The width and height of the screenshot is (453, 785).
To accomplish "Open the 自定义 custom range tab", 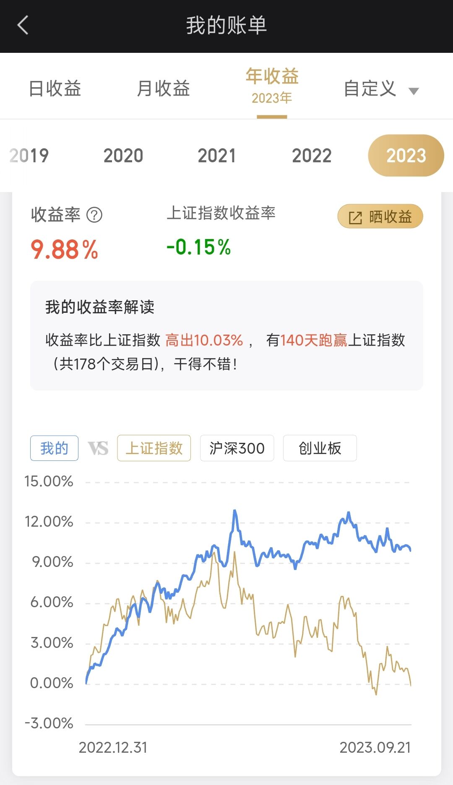I will pyautogui.click(x=370, y=88).
